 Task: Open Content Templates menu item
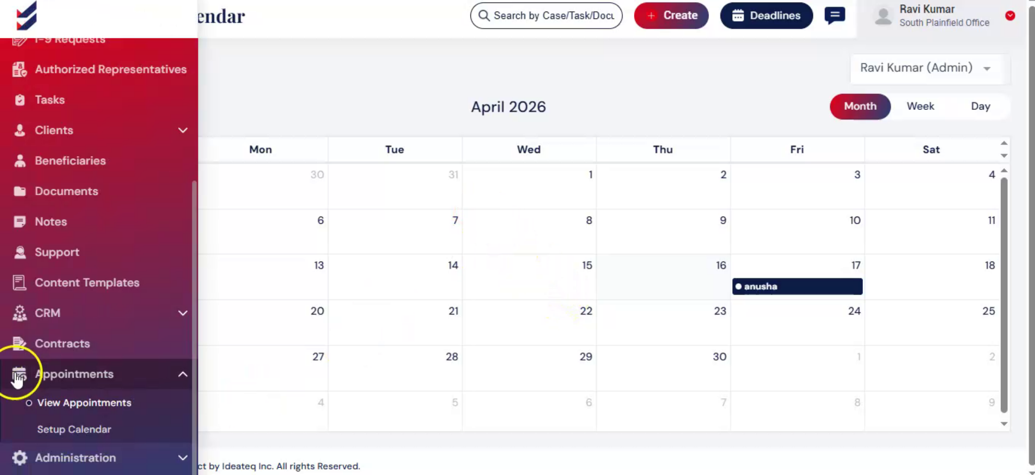pos(87,282)
